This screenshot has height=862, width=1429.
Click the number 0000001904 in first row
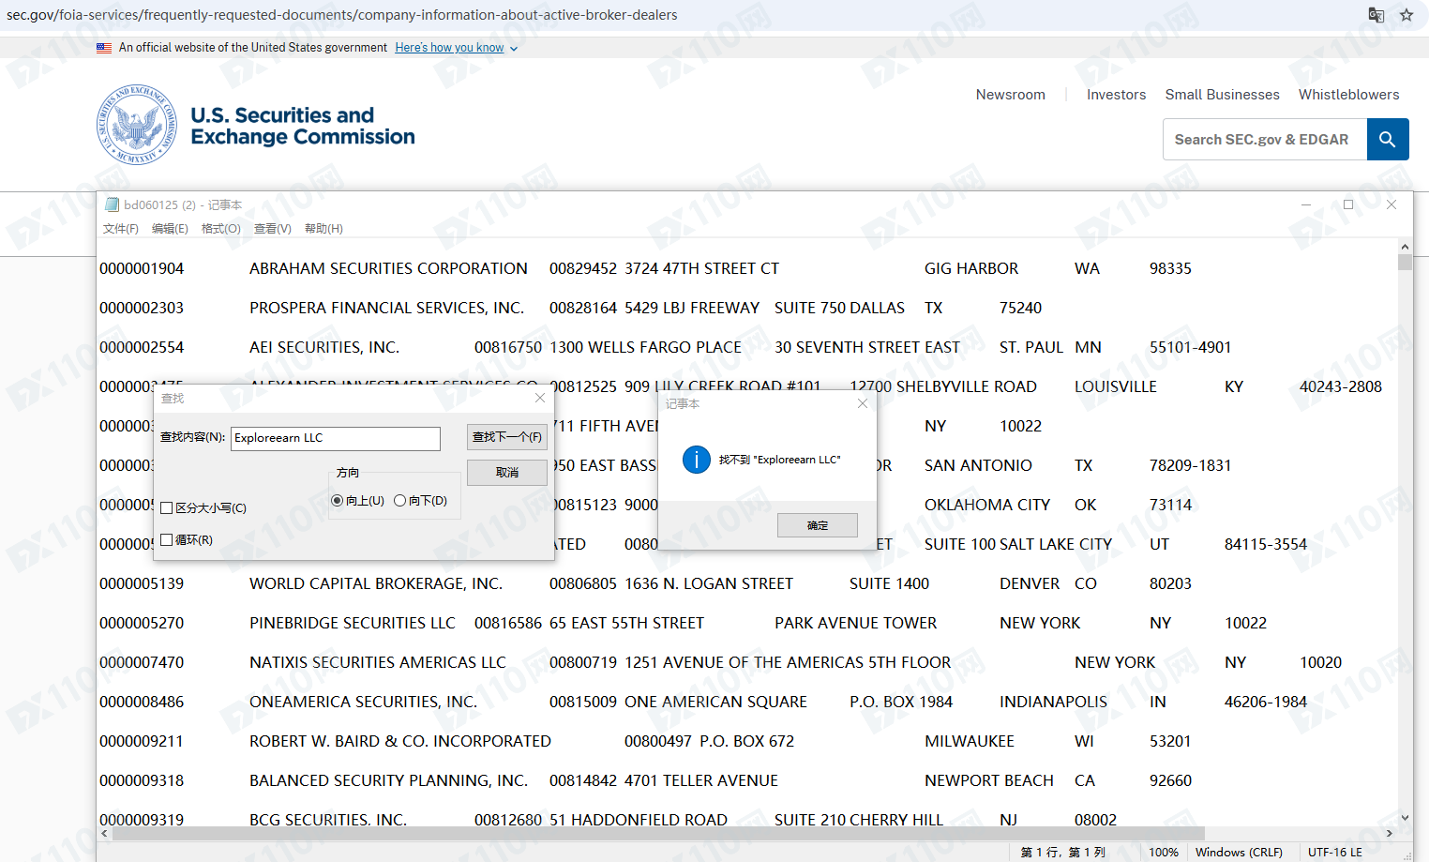[x=142, y=268]
